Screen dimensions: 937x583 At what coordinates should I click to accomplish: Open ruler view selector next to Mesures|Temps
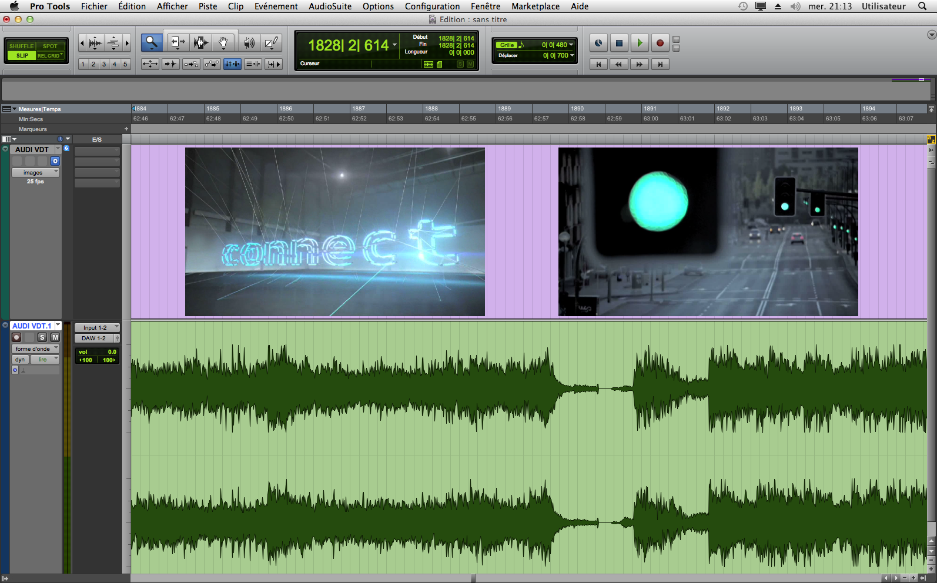9,109
